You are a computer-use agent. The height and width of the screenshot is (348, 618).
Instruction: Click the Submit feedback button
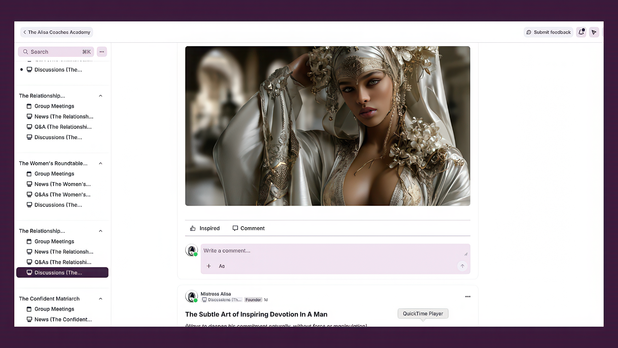[x=548, y=32]
